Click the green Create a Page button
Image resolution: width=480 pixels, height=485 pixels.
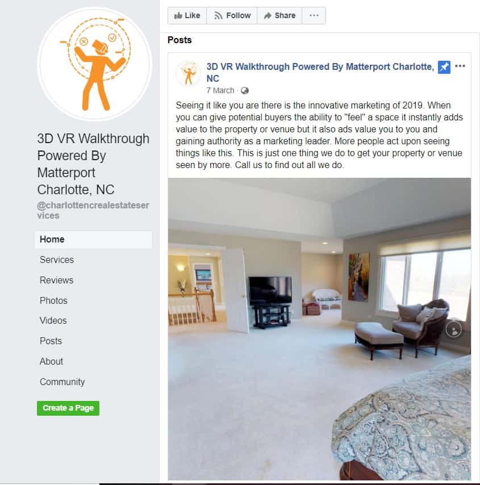(x=68, y=408)
